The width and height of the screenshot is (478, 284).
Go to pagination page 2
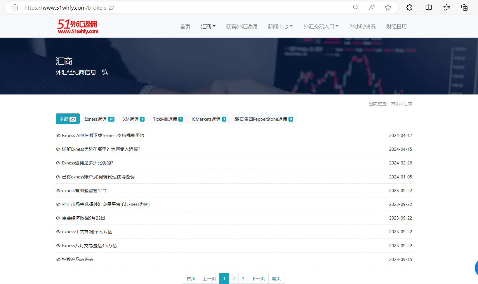pyautogui.click(x=234, y=278)
